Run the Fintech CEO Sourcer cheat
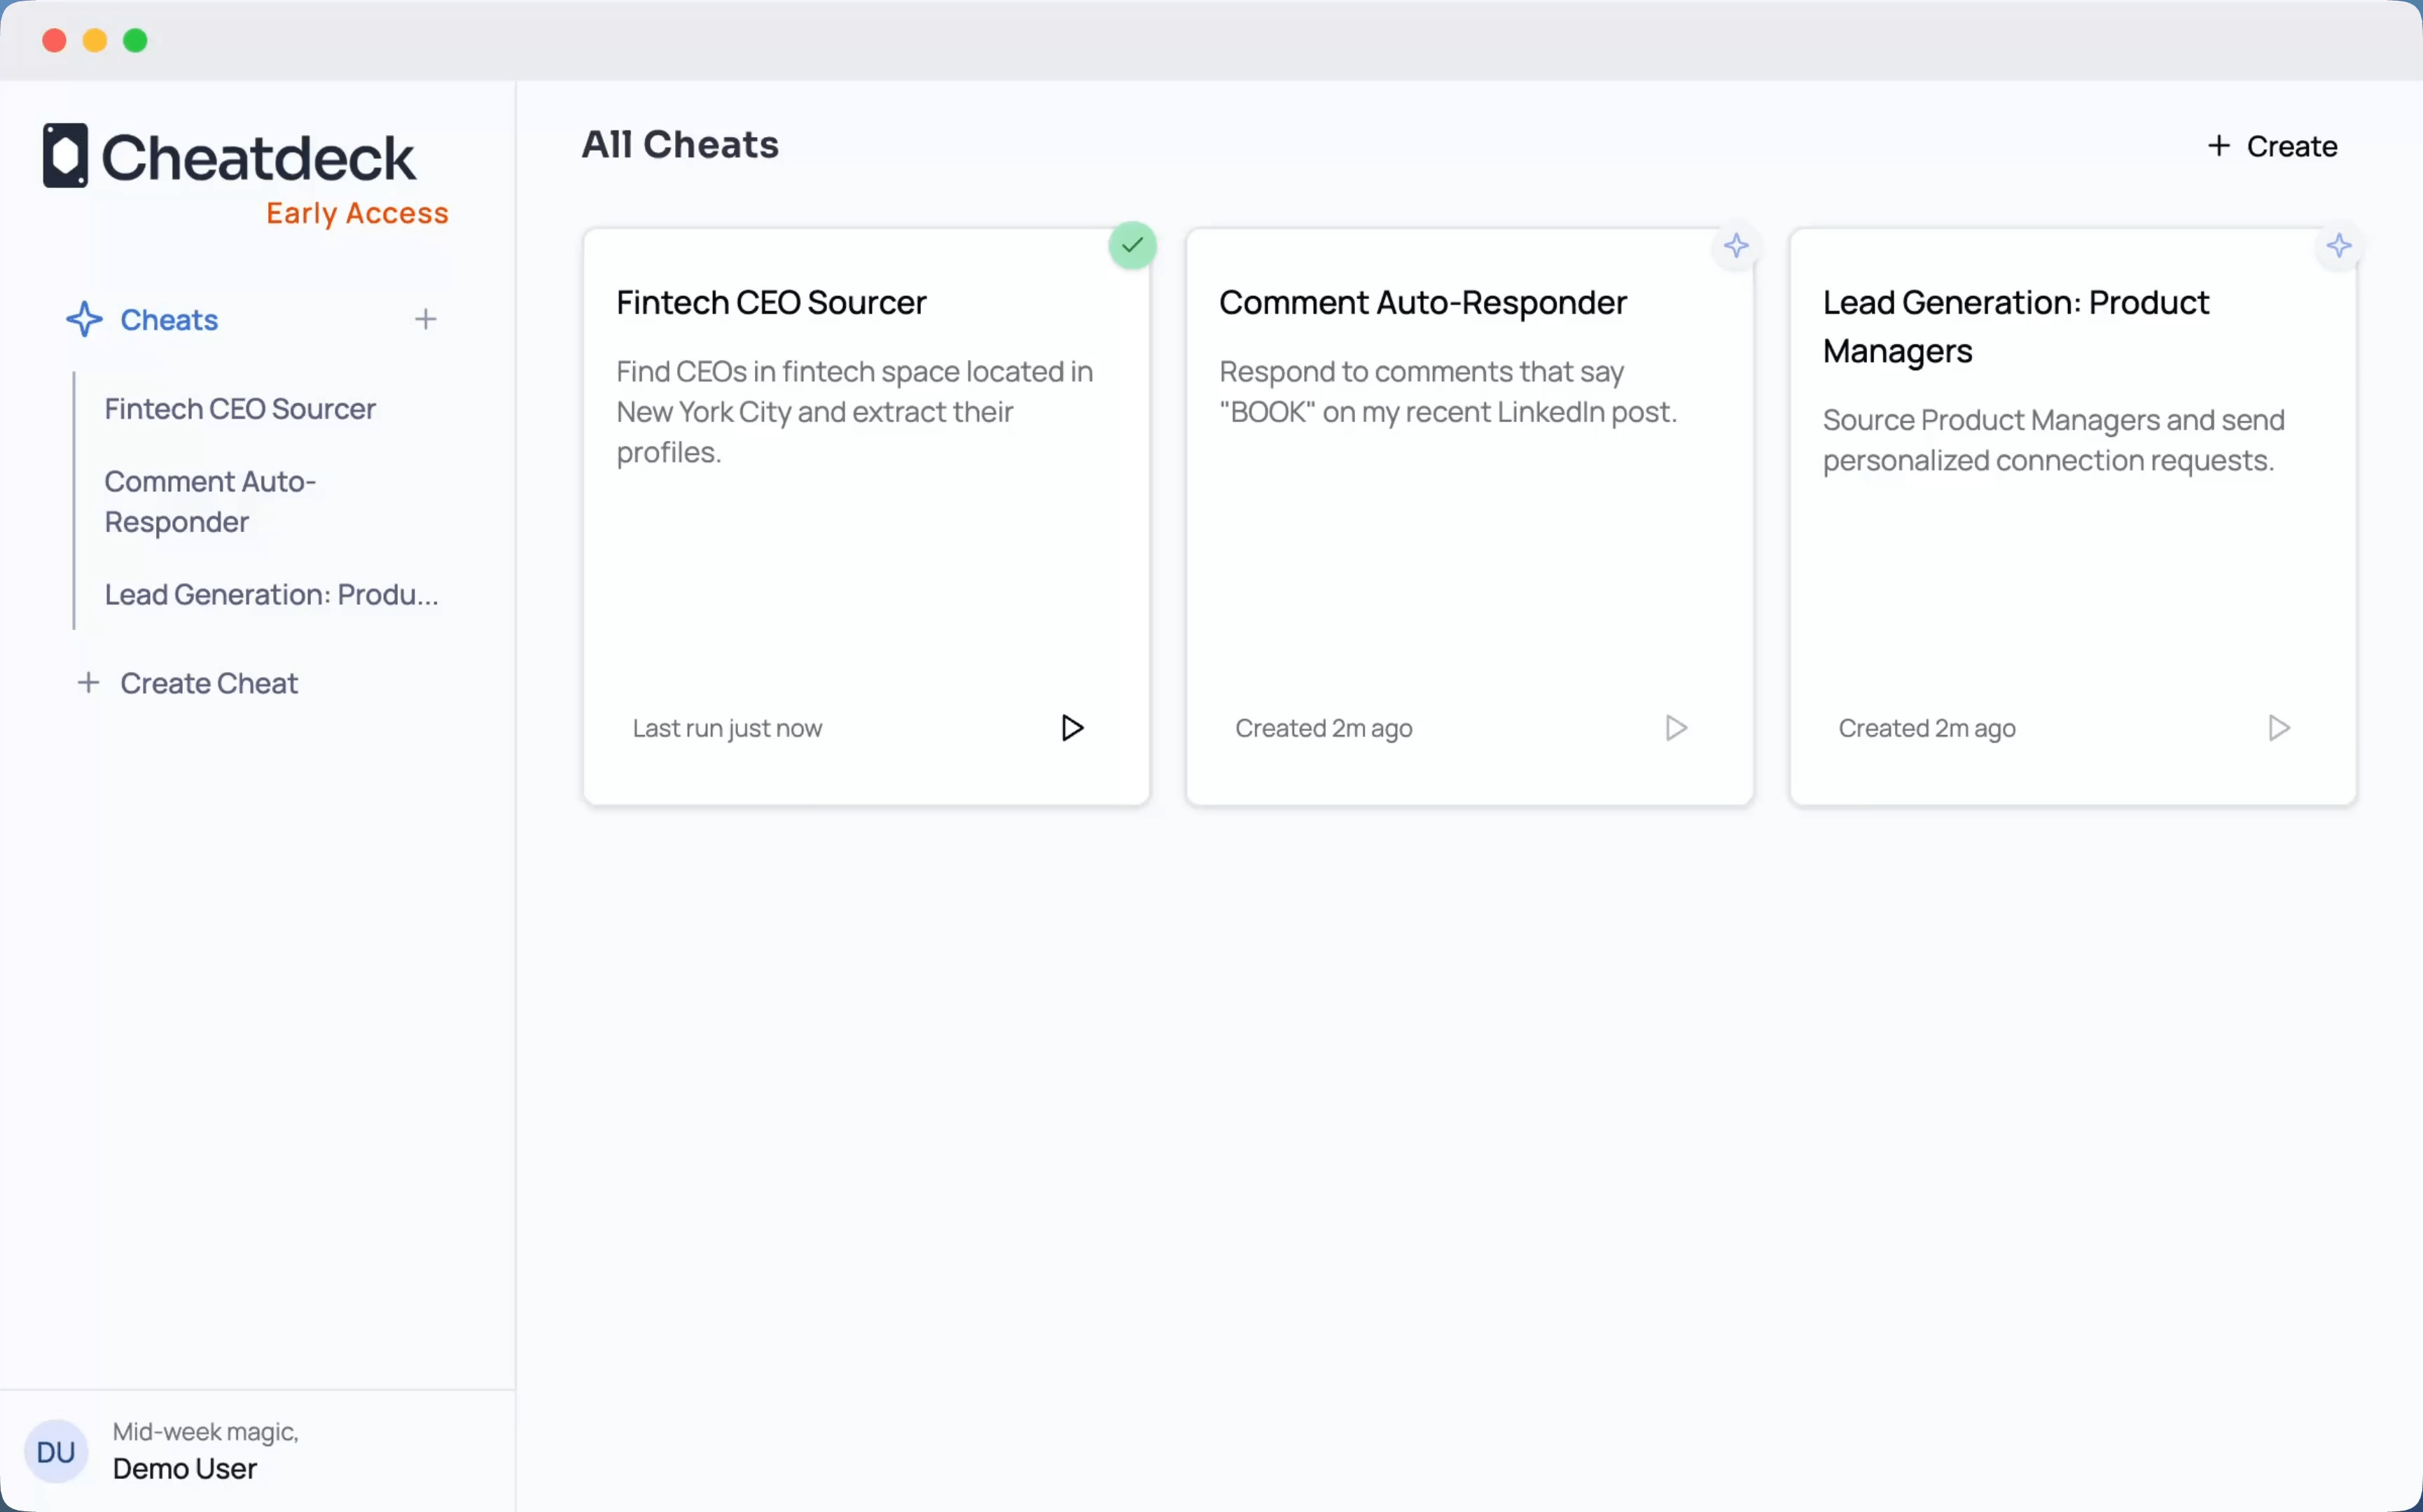 pos(1071,728)
